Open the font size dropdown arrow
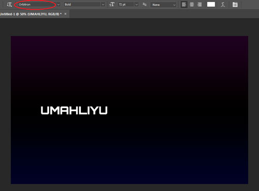This screenshot has height=191, width=259. click(136, 5)
